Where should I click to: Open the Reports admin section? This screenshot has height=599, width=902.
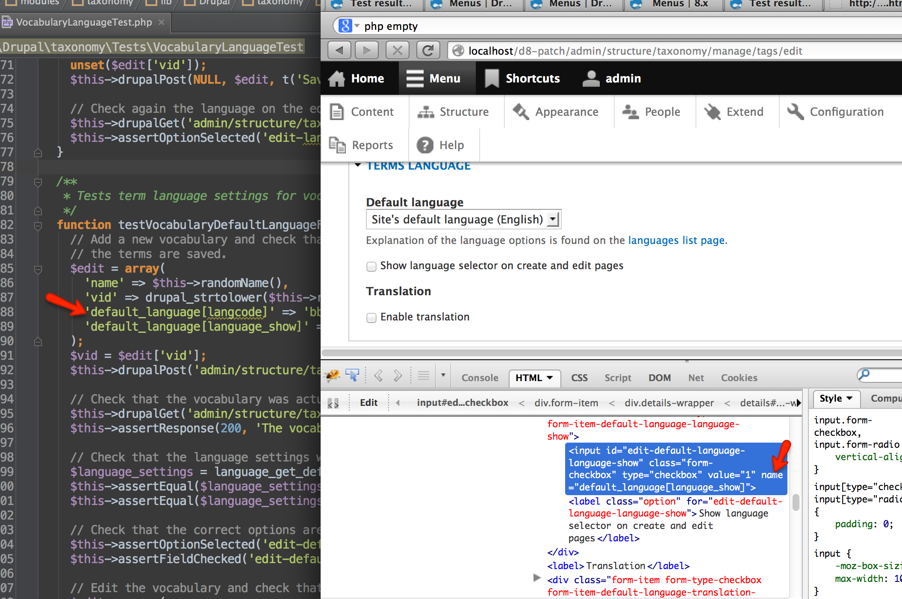click(x=361, y=145)
